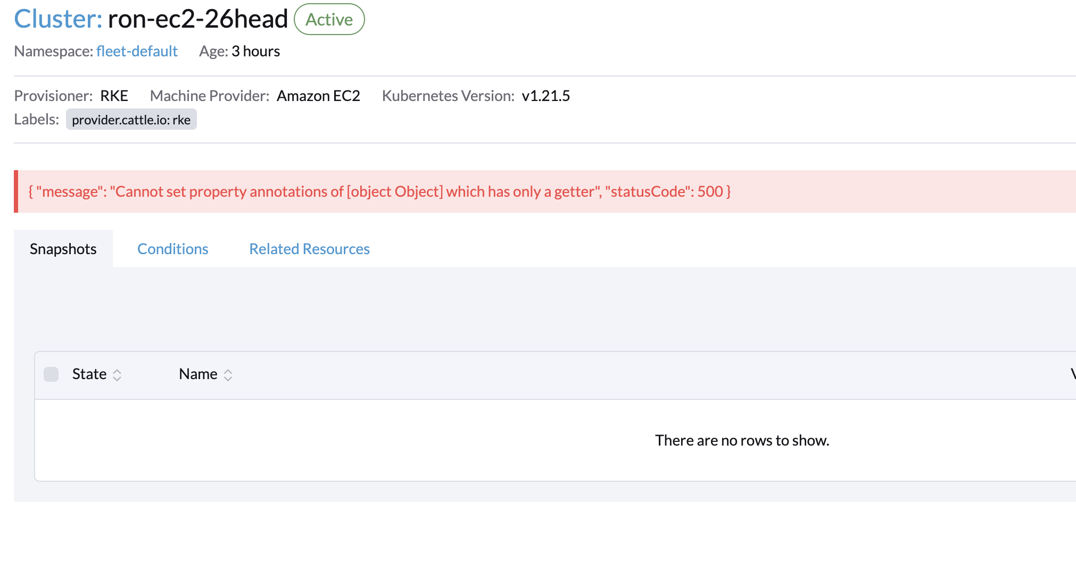
Task: Switch to the Conditions tab
Action: (x=172, y=248)
